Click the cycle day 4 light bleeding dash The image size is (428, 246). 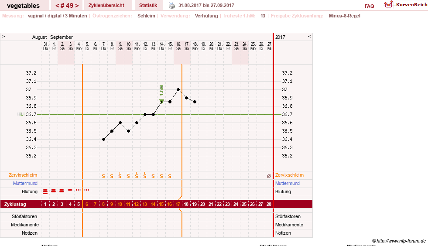70,190
